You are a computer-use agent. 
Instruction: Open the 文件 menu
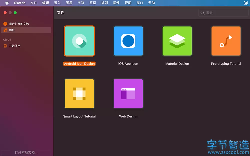[34, 3]
